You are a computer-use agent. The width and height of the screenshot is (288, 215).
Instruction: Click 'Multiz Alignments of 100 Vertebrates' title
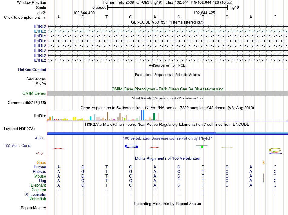point(167,158)
